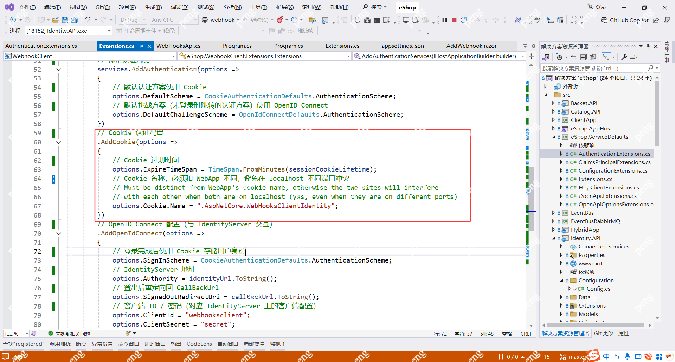Viewport: 675px width, 362px height.
Task: Toggle Preview Selected Items in Solution Explorer
Action: click(634, 57)
